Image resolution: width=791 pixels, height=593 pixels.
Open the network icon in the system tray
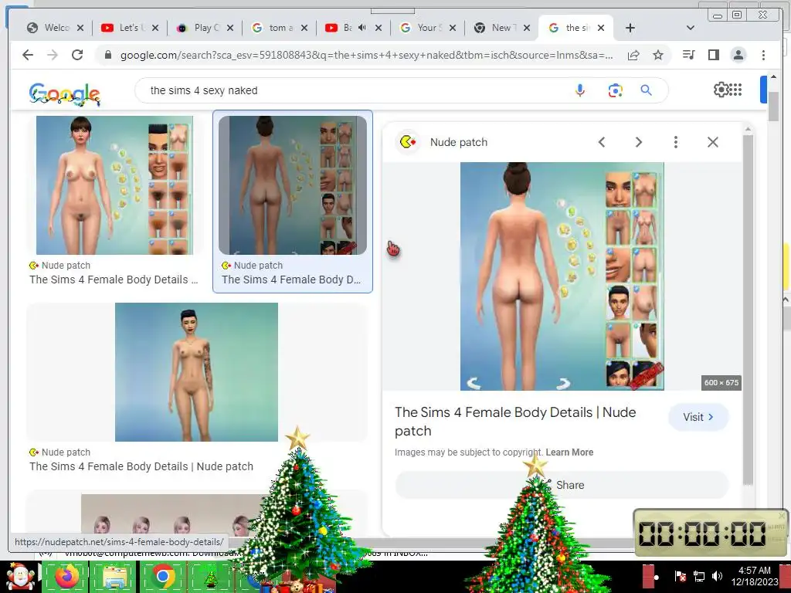[x=698, y=576]
